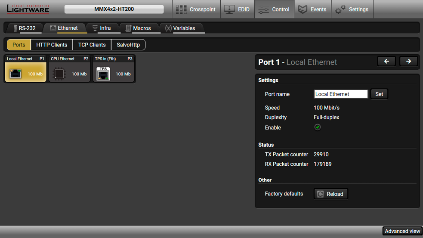Click the Lightware logo
Screen dimensions: 423x238
(x=28, y=9)
